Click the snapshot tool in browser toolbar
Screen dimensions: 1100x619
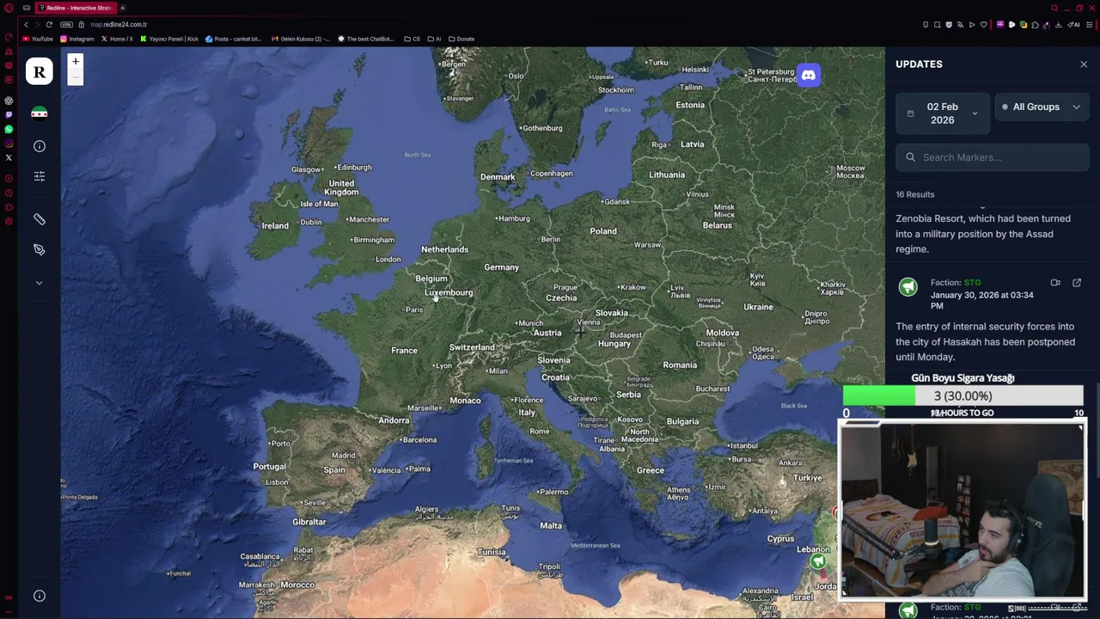point(938,24)
